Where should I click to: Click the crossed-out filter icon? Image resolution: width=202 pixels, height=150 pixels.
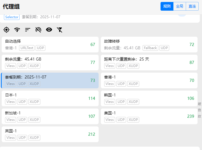[59, 29]
